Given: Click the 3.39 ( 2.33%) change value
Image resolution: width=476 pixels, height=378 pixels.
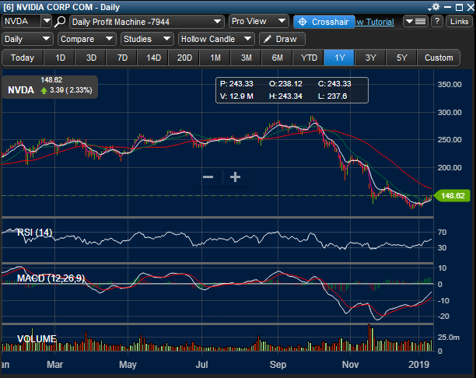Looking at the screenshot, I should coord(71,90).
